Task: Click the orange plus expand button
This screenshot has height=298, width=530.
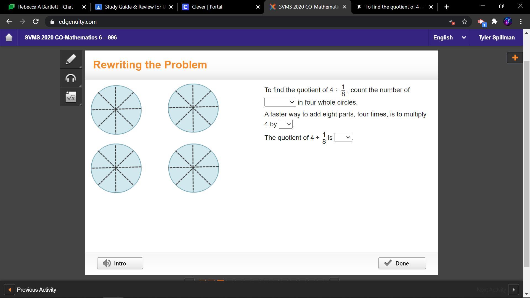Action: [x=515, y=58]
